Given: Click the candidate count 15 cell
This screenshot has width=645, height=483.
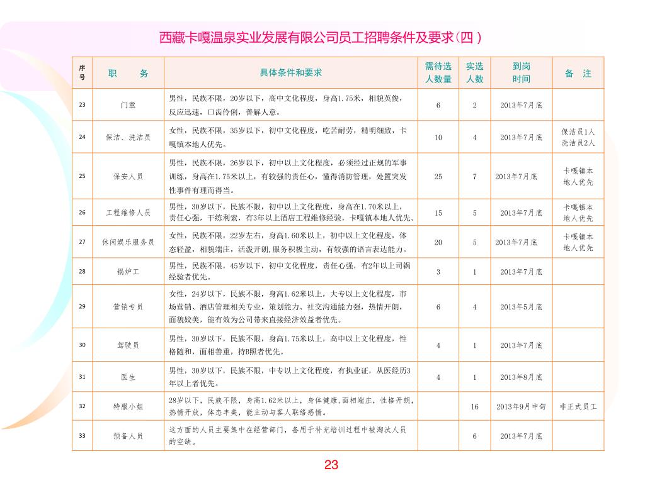Looking at the screenshot, I should 438,213.
